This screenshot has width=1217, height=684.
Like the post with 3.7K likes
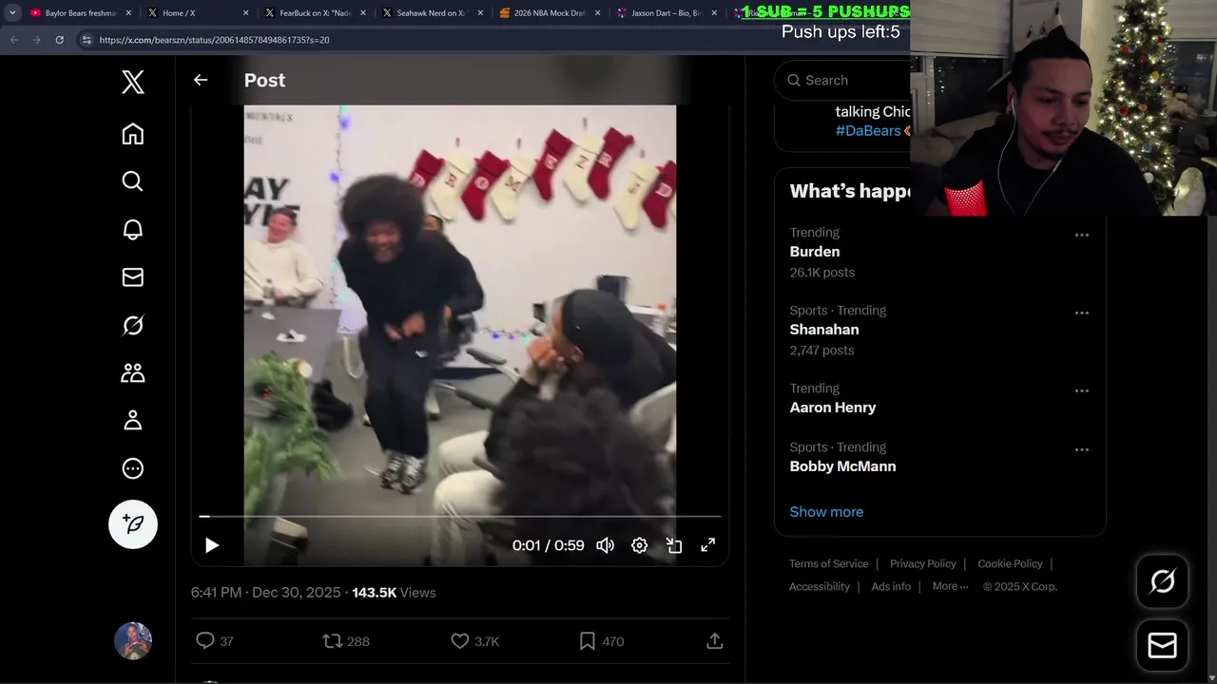pos(474,641)
